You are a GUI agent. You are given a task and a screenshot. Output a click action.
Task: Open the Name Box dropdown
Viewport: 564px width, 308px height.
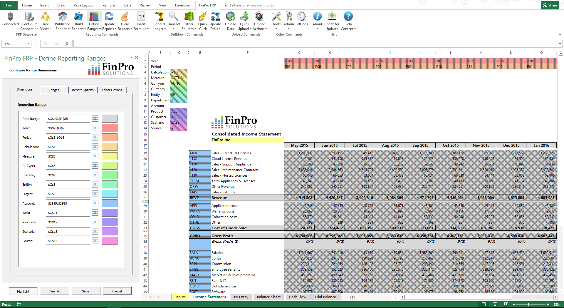(29, 43)
